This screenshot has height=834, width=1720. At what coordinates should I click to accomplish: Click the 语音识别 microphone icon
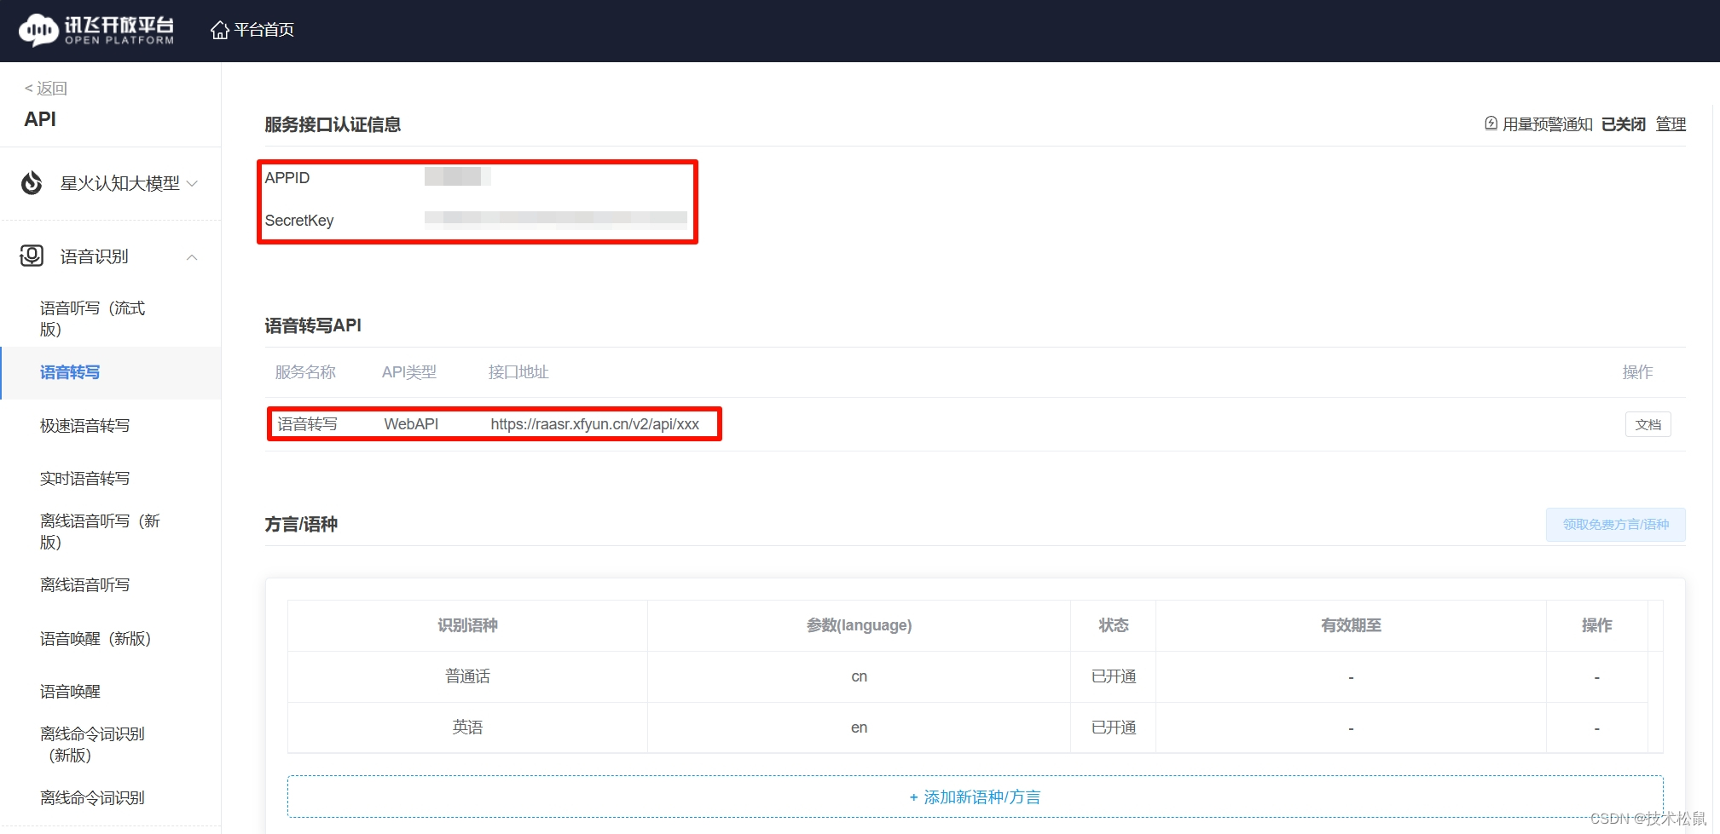[32, 256]
